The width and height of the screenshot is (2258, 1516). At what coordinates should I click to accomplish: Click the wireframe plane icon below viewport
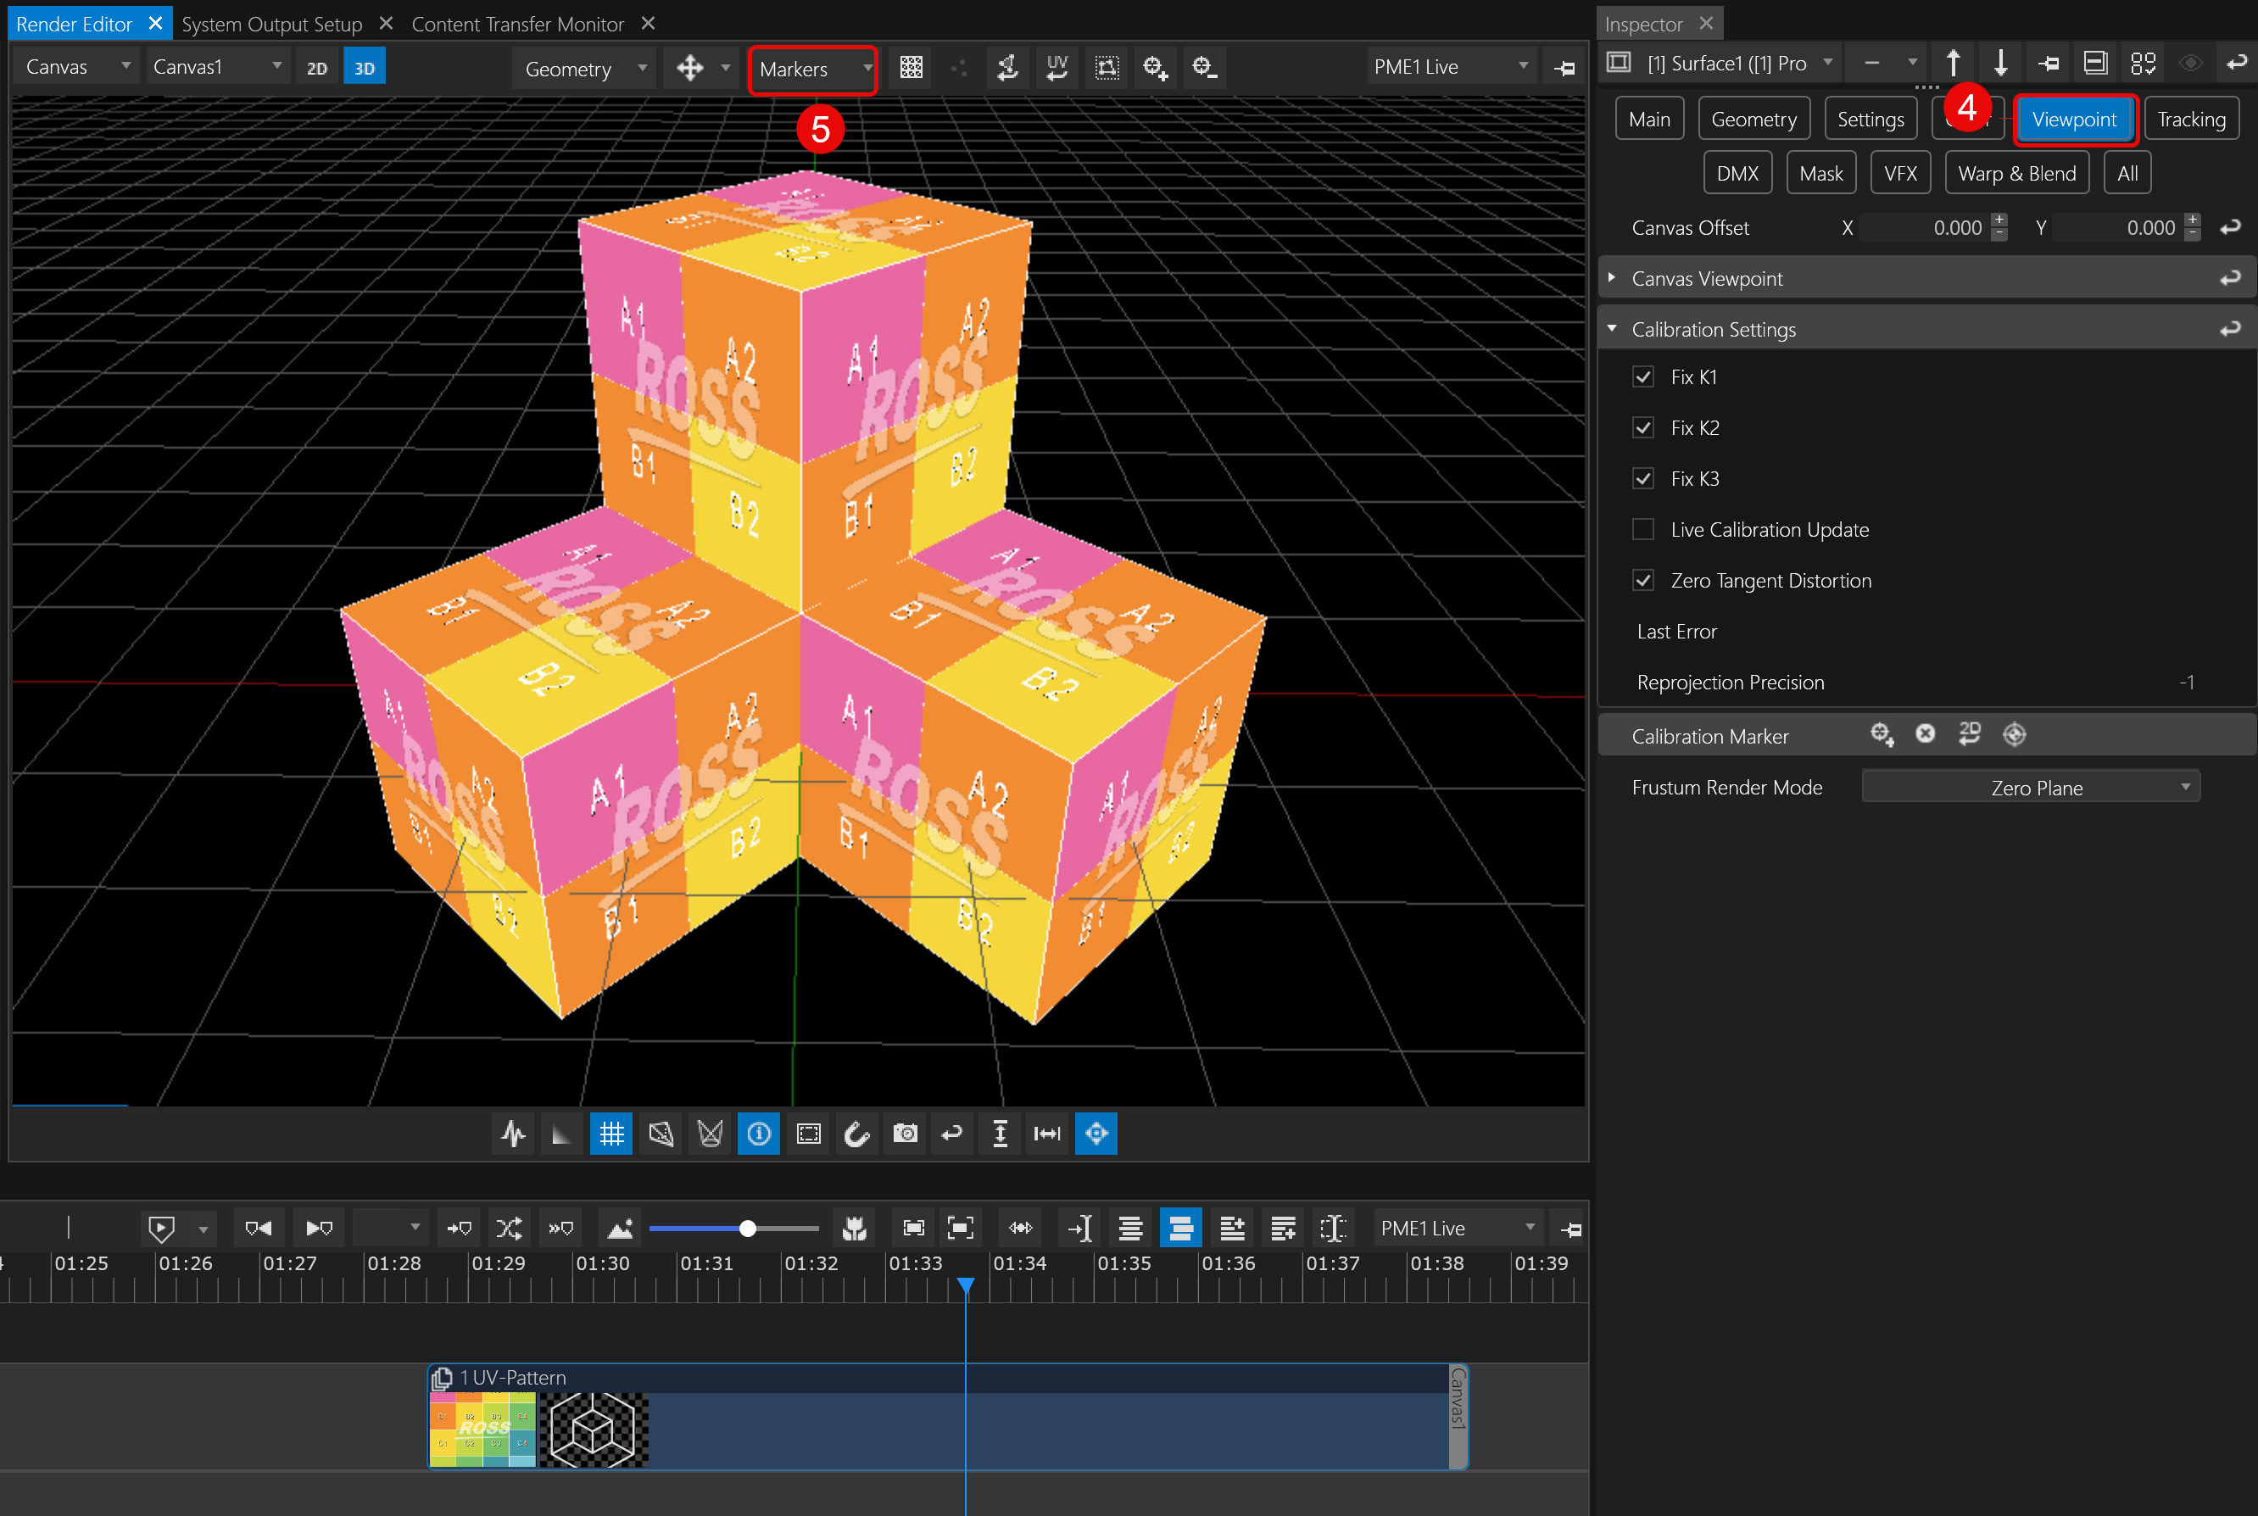pyautogui.click(x=661, y=1133)
